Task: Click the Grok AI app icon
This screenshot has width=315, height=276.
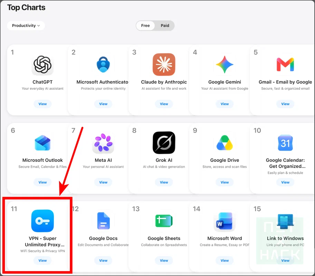Action: pos(164,143)
